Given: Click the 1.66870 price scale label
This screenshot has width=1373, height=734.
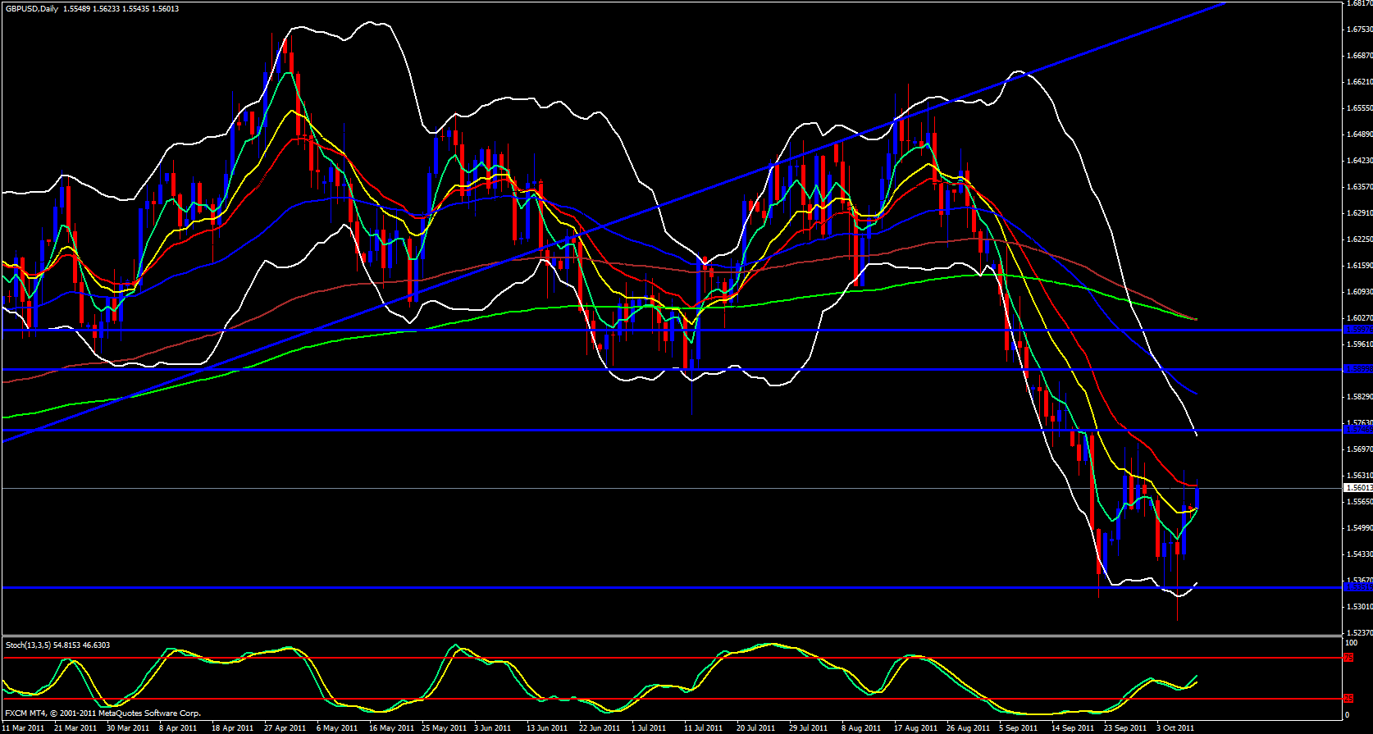Looking at the screenshot, I should [1359, 56].
